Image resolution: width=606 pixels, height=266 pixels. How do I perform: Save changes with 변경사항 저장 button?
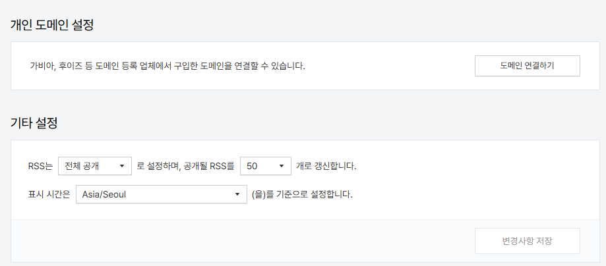527,241
